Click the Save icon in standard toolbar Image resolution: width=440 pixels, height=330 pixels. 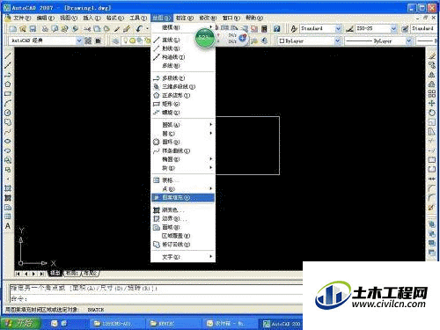(x=33, y=29)
